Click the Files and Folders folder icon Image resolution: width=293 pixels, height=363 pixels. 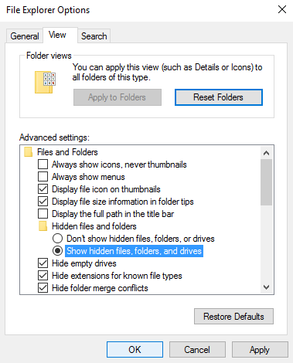pos(29,152)
